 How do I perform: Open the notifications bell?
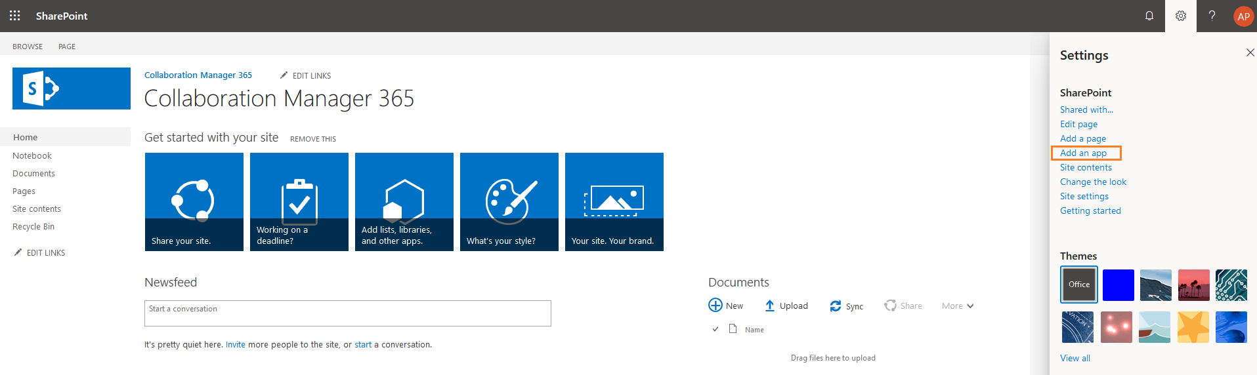coord(1149,16)
